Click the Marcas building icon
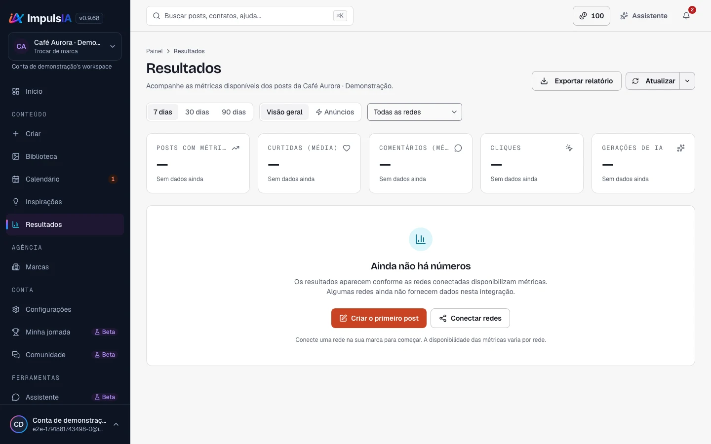This screenshot has width=711, height=444. pyautogui.click(x=16, y=267)
